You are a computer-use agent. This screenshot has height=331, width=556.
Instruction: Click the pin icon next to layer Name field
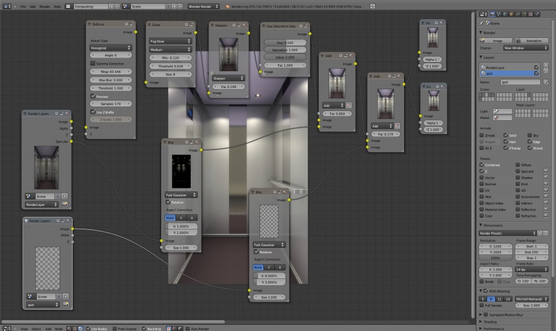(x=546, y=82)
